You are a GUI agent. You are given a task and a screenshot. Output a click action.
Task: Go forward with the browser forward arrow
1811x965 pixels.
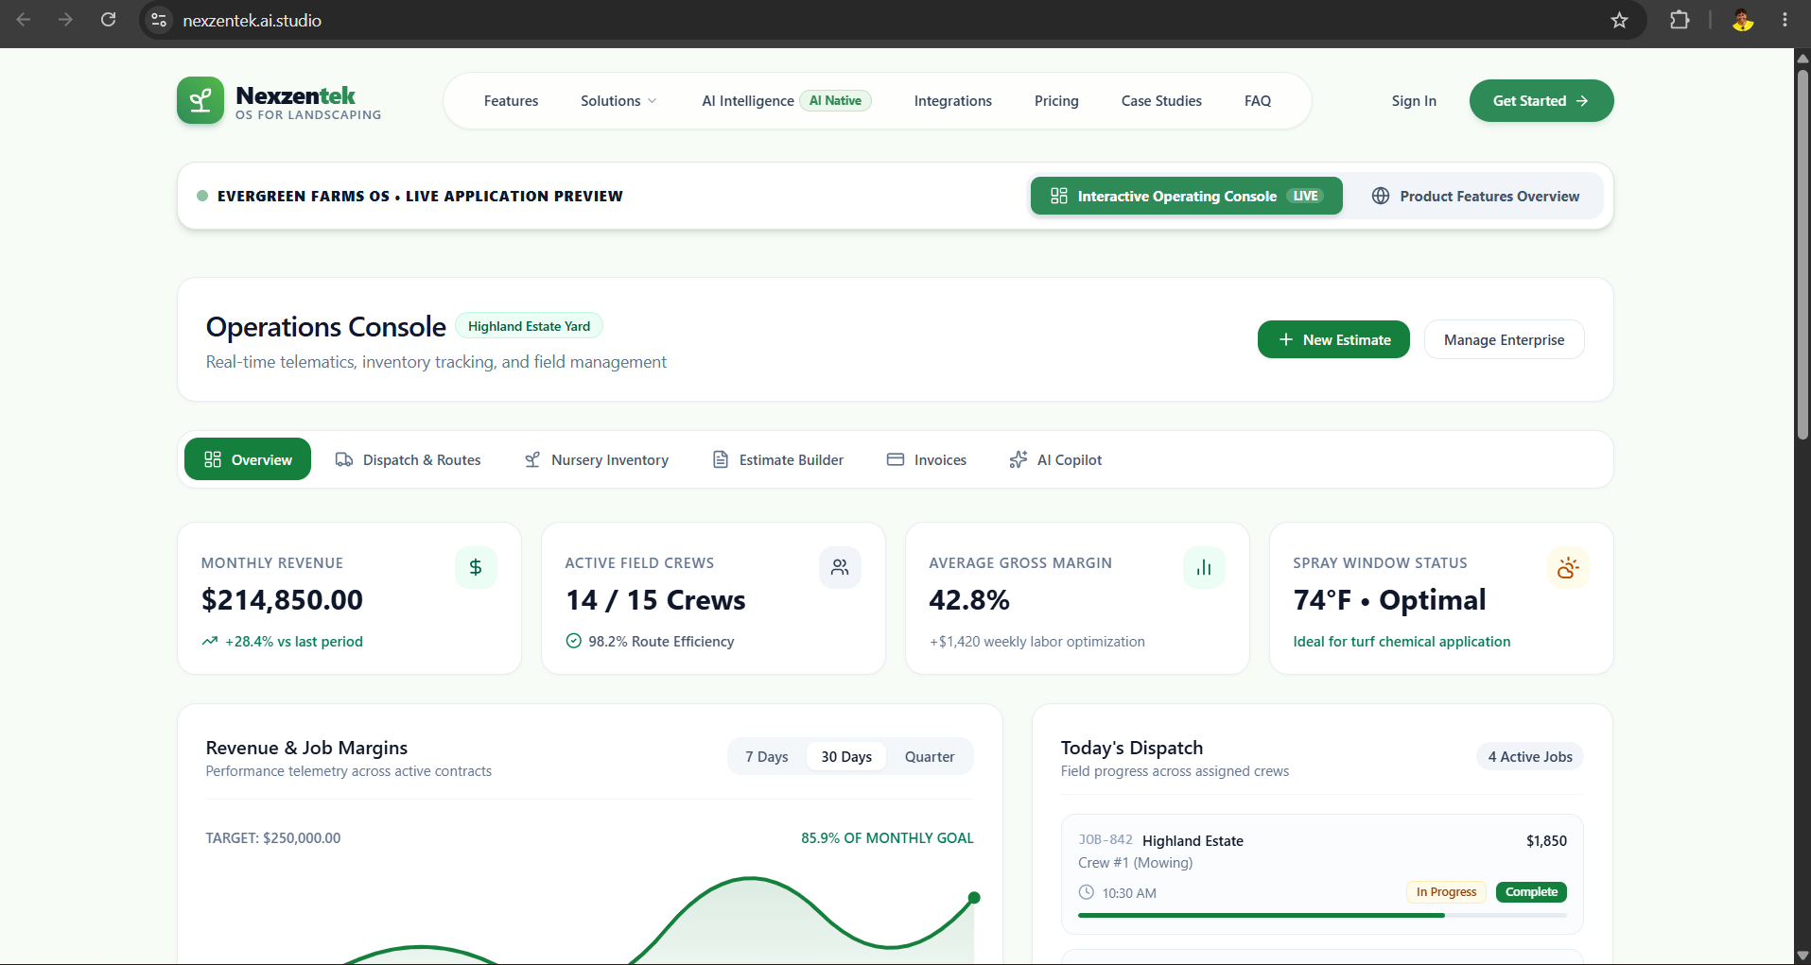coord(65,20)
